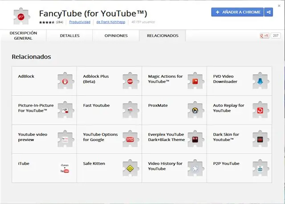Open the Productividad category link

[x=80, y=22]
